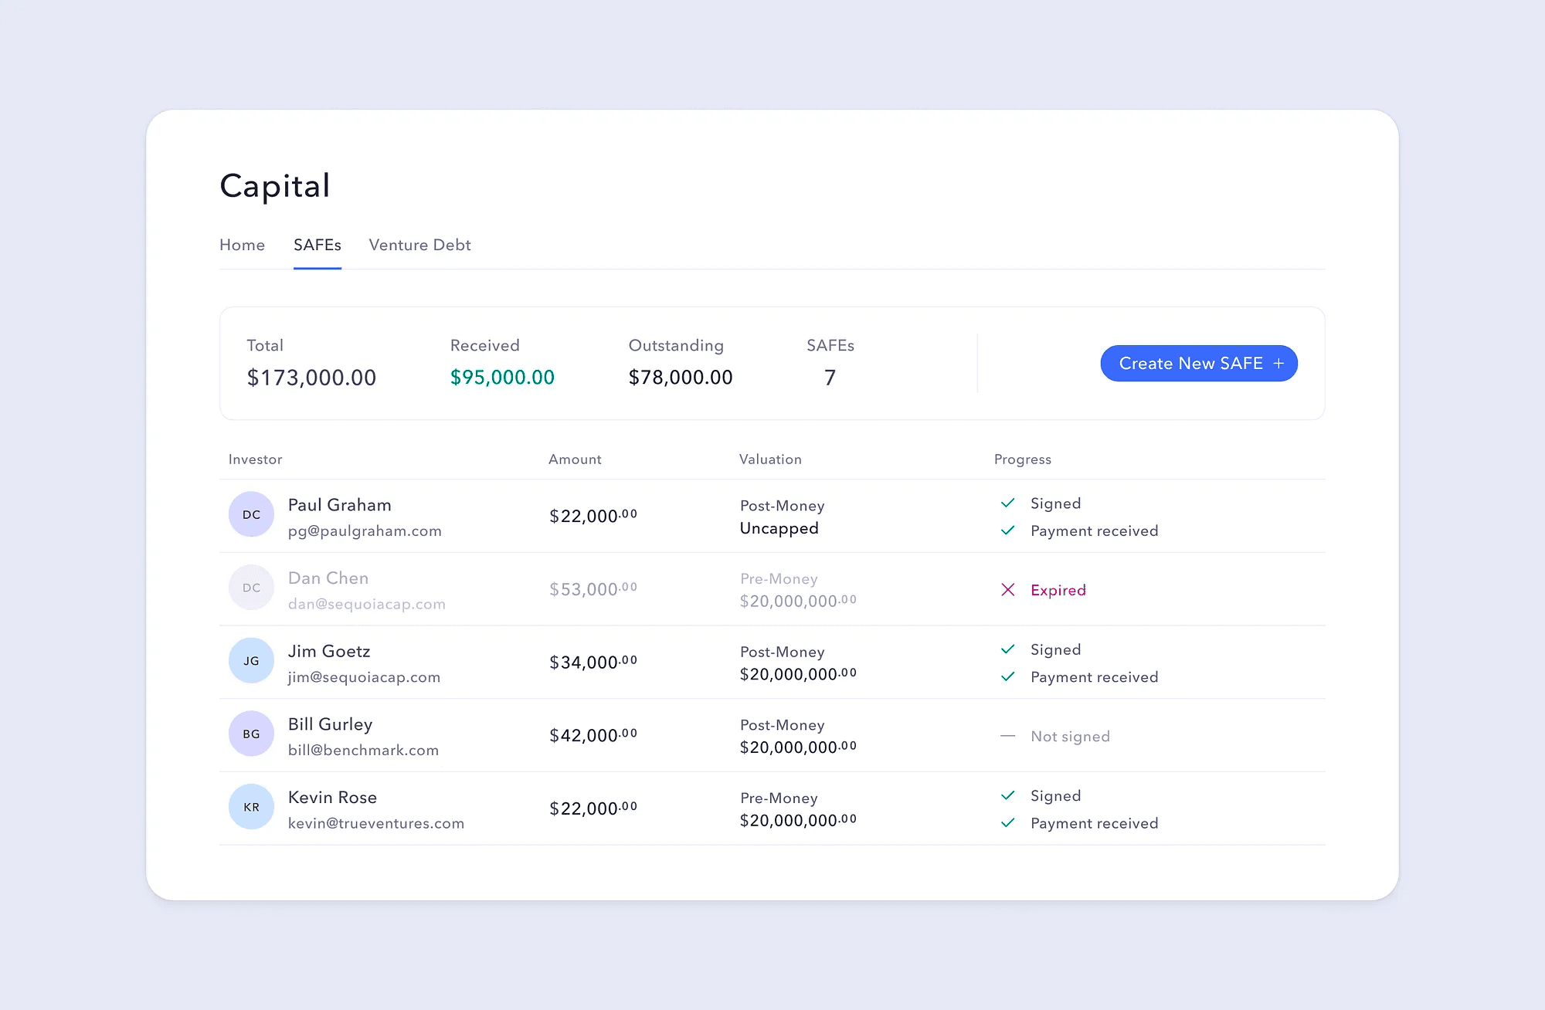Open email link pg@paulgraham.com
The width and height of the screenshot is (1545, 1010).
point(365,531)
